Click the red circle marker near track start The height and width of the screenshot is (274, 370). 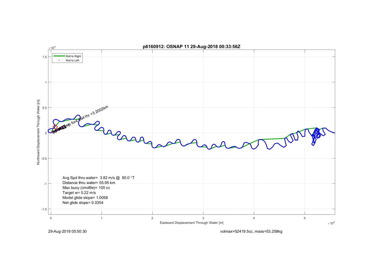pos(55,127)
